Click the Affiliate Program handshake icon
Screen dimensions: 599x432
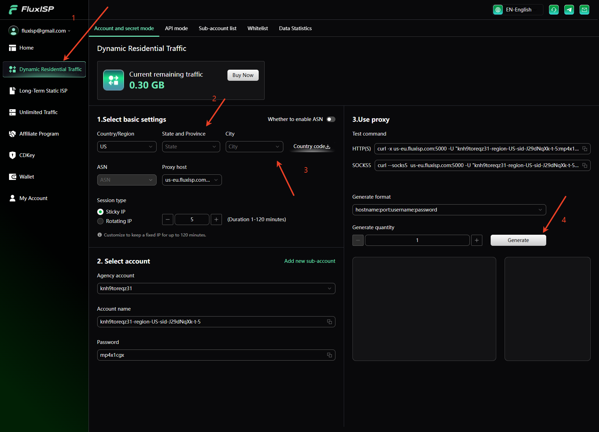(x=13, y=134)
